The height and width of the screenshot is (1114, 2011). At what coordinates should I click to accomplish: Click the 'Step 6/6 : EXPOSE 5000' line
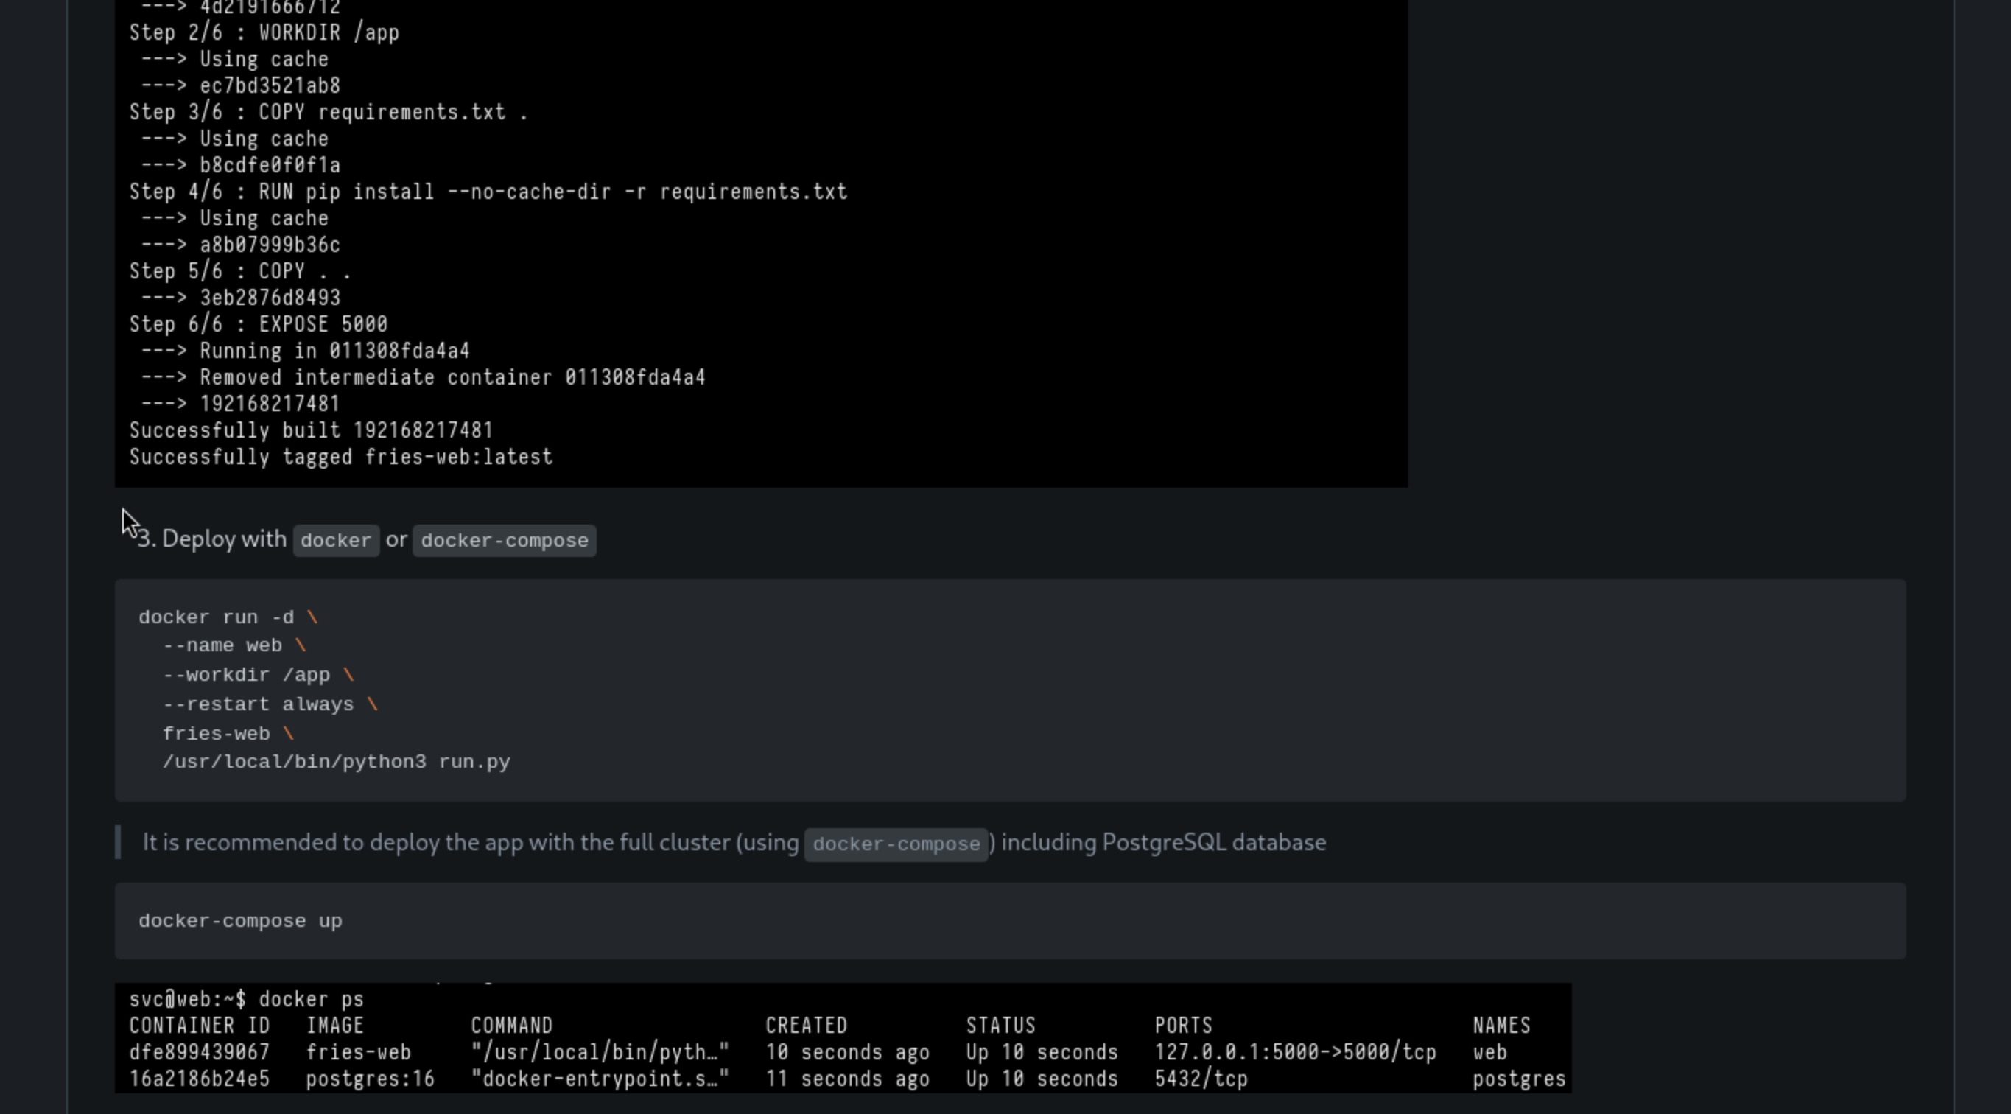coord(259,325)
